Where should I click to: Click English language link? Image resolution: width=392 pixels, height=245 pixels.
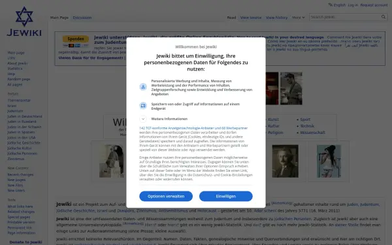point(340,5)
